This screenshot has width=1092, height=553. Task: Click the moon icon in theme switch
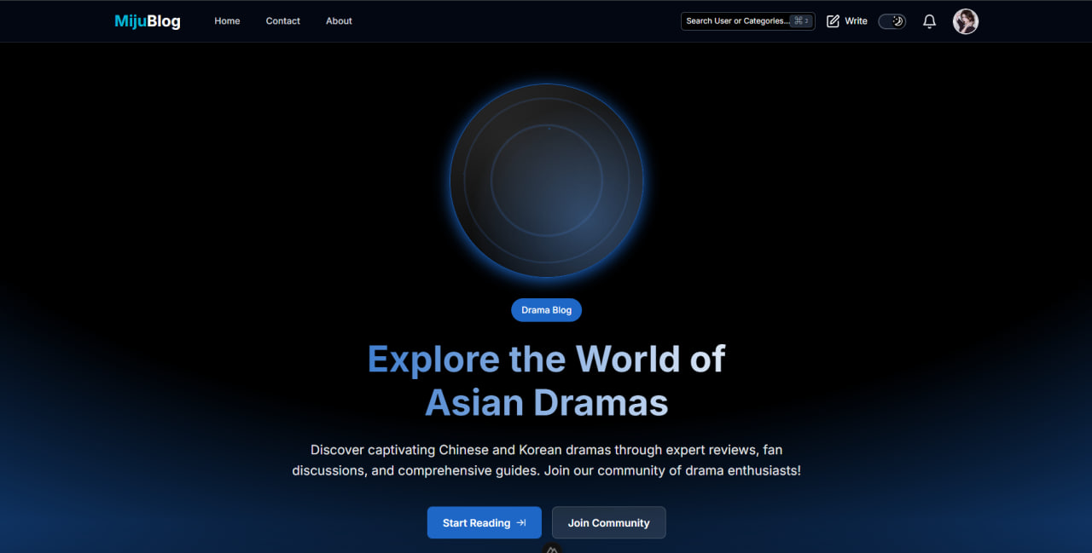pos(897,21)
